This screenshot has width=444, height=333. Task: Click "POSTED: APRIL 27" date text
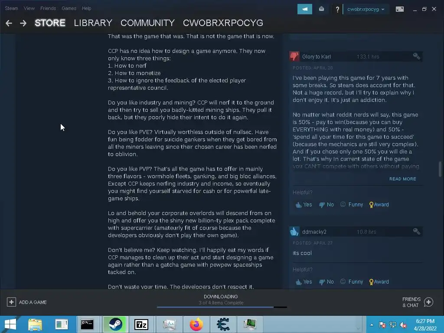[x=312, y=243]
